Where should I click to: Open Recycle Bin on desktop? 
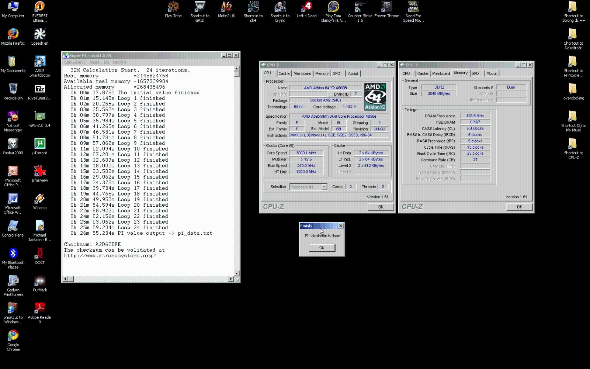(13, 92)
